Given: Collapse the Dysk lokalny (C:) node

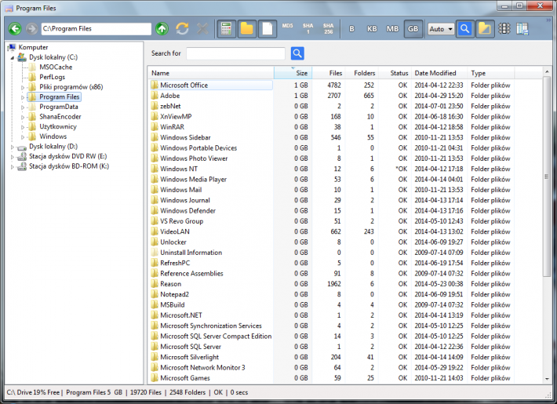Looking at the screenshot, I should coord(13,57).
